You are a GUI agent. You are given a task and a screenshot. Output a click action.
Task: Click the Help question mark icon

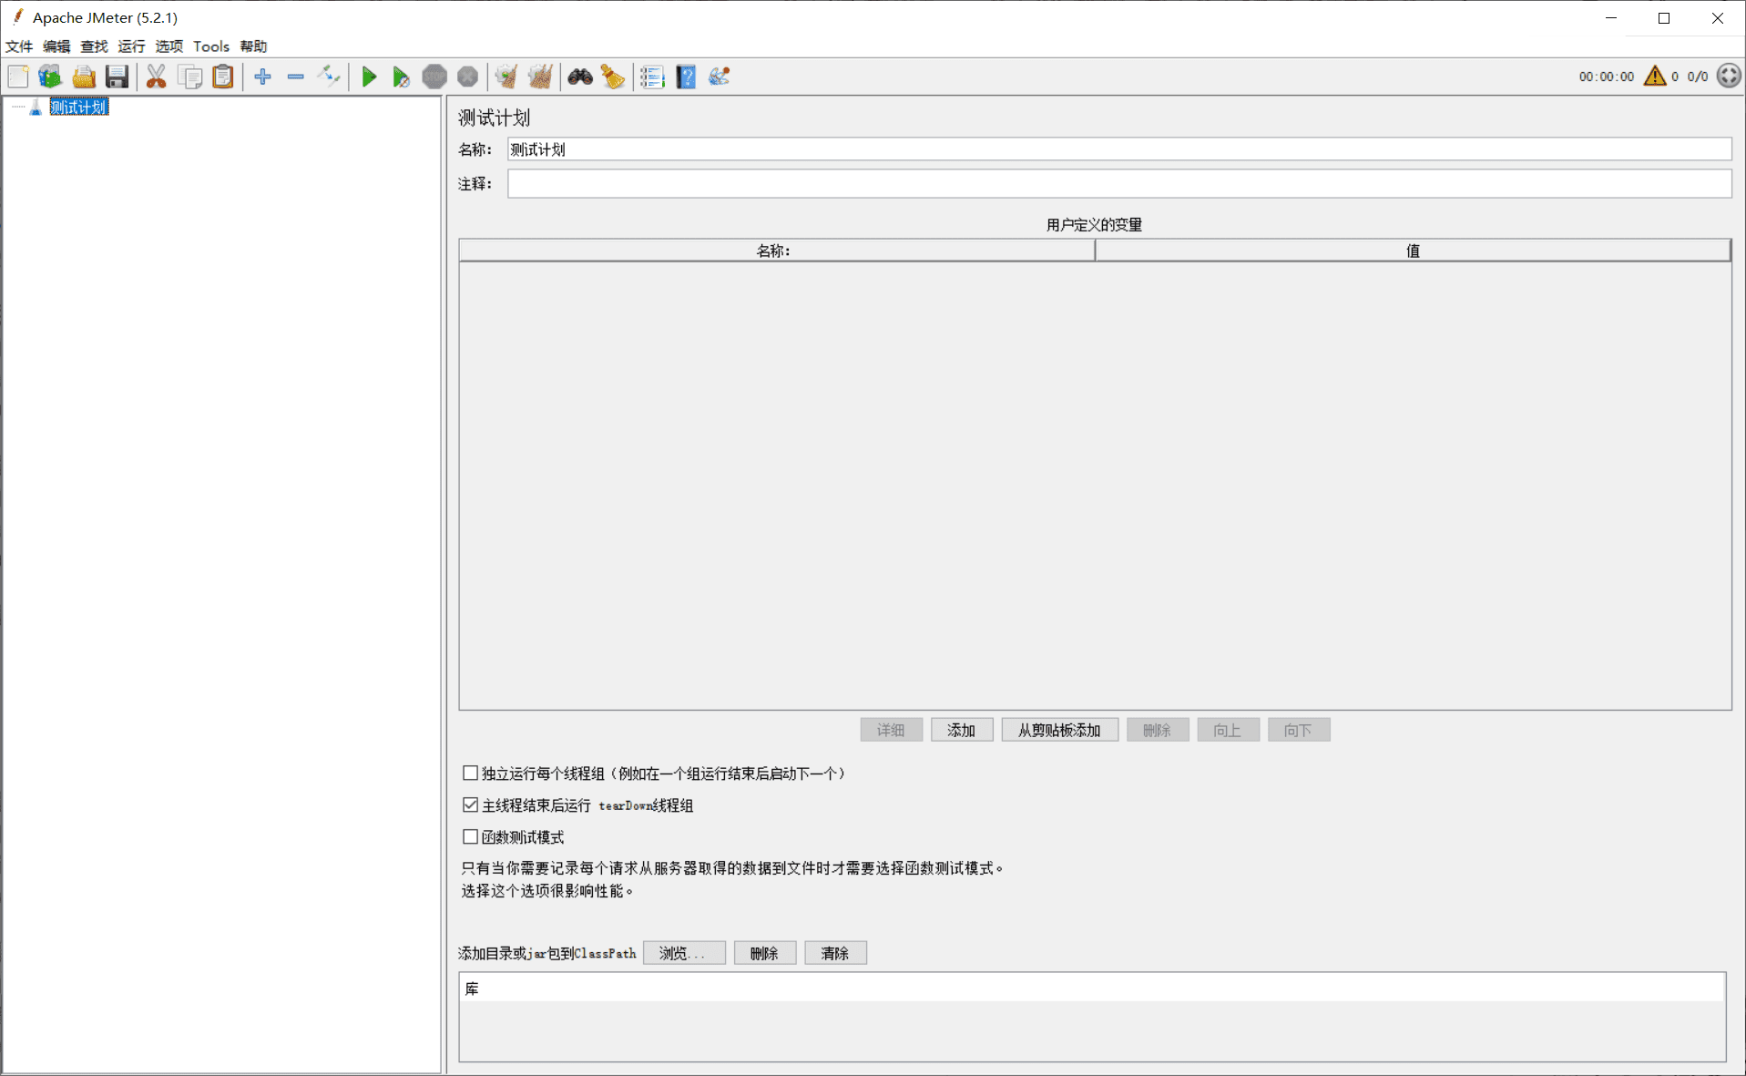[x=686, y=77]
